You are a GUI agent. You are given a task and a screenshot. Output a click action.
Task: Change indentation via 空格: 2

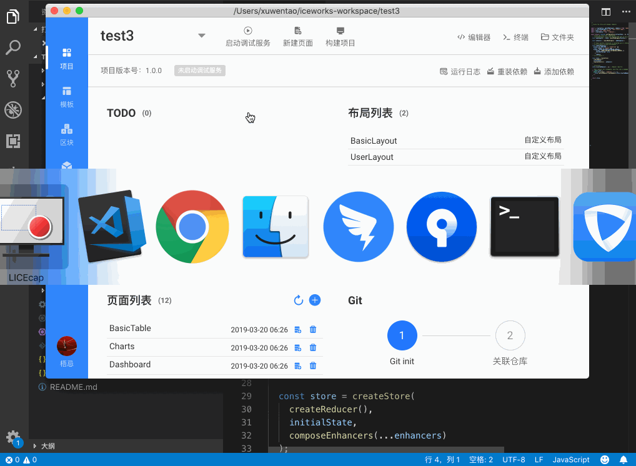(481, 460)
